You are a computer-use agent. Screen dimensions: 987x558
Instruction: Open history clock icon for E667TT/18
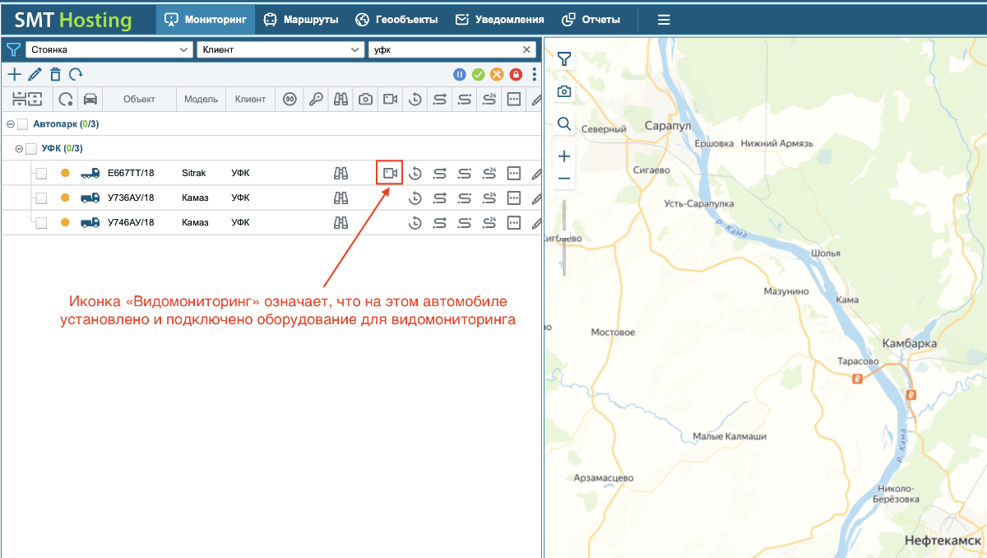(415, 173)
